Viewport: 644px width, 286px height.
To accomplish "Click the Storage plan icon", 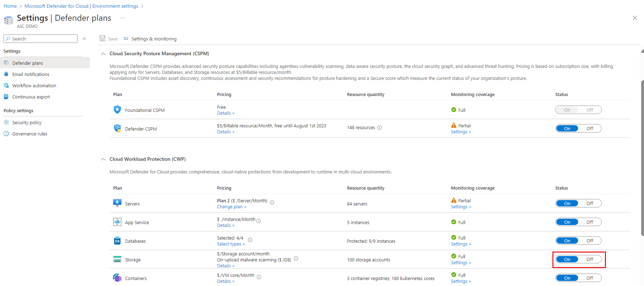I will click(x=117, y=259).
